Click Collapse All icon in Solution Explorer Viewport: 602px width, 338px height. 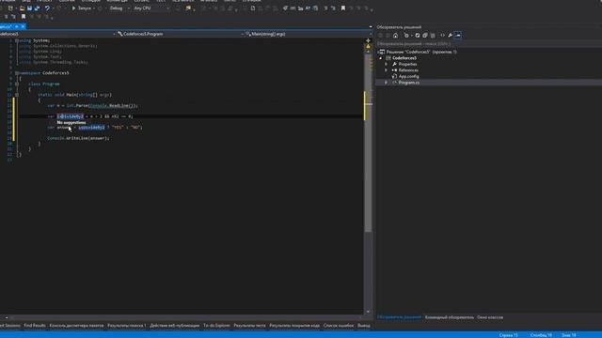[x=425, y=36]
